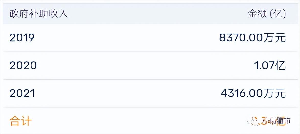Click the 2021 year label
300x134 pixels.
coord(22,93)
